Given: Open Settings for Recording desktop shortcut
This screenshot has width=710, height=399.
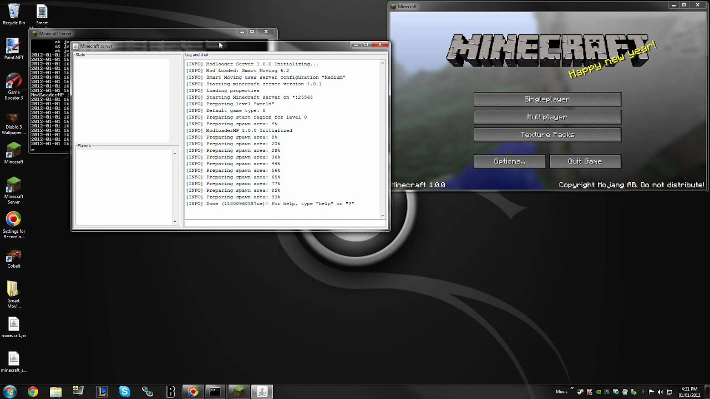Looking at the screenshot, I should 14,225.
